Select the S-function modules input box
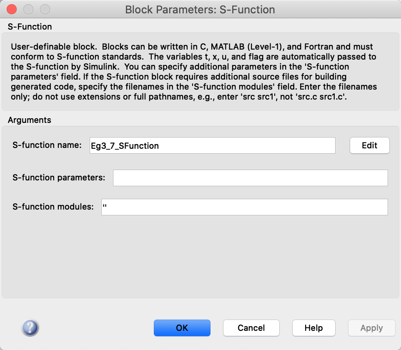 [244, 207]
